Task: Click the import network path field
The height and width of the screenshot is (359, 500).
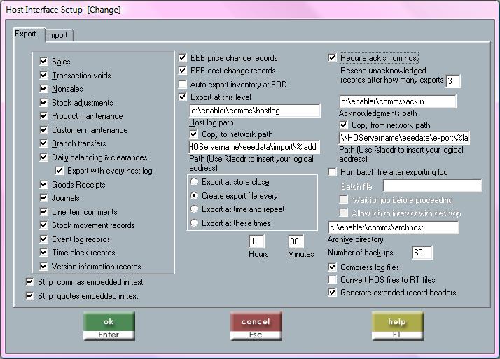Action: pos(254,147)
